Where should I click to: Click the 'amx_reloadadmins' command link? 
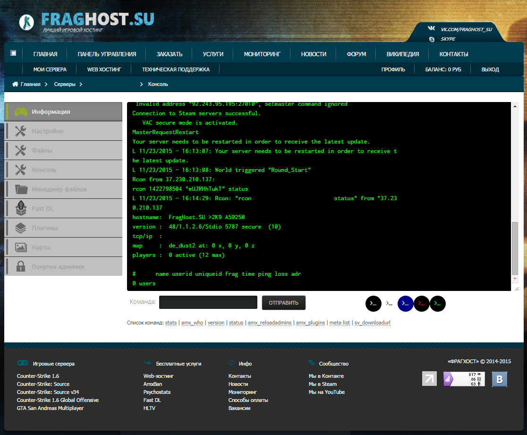pyautogui.click(x=270, y=323)
